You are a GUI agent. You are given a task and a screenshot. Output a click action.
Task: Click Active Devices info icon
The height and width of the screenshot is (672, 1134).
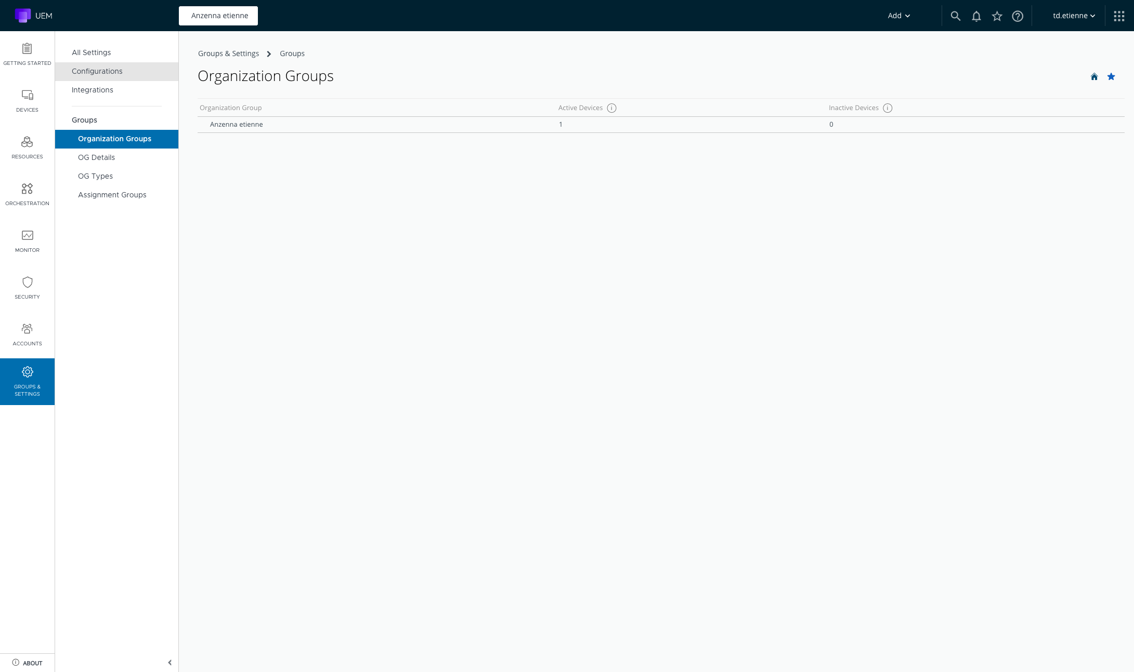click(611, 108)
